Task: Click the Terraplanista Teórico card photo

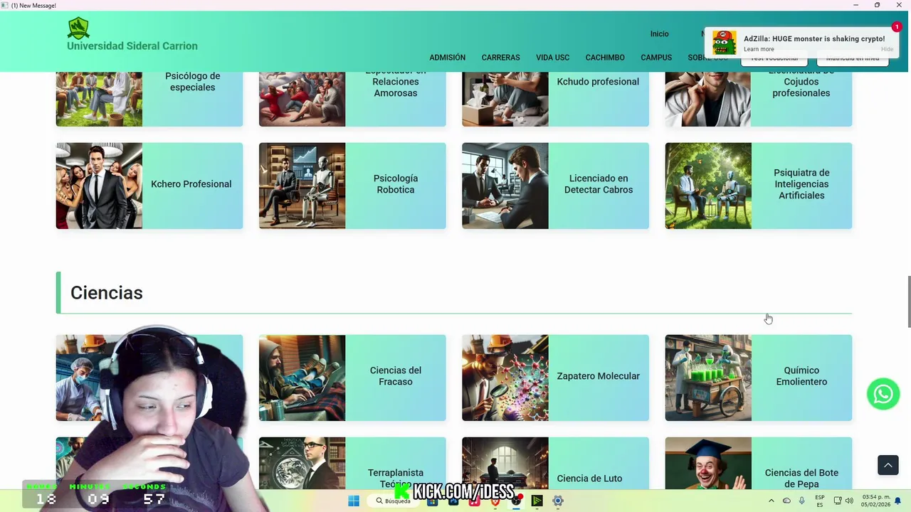Action: tap(302, 463)
